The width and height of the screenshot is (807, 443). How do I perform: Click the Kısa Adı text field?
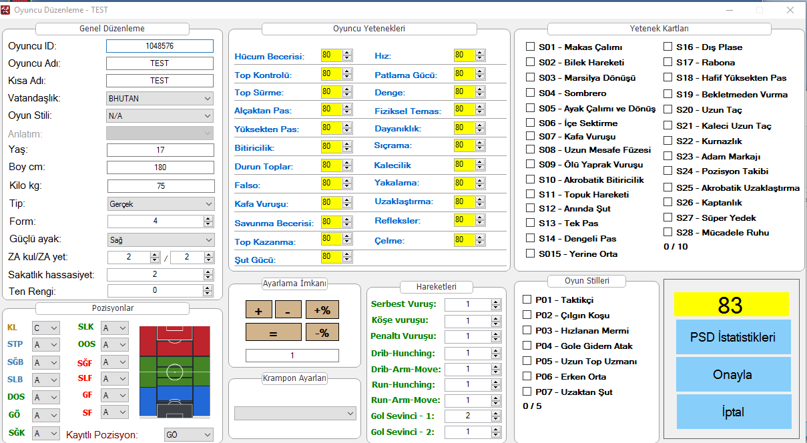pos(160,81)
